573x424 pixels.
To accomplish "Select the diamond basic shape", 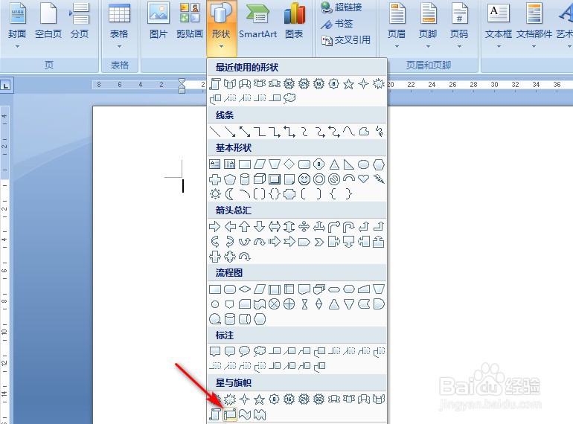I will pyautogui.click(x=289, y=164).
